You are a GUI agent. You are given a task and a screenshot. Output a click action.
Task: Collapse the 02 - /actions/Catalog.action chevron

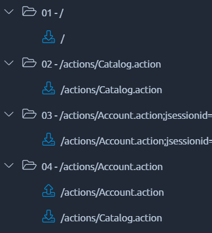point(9,63)
